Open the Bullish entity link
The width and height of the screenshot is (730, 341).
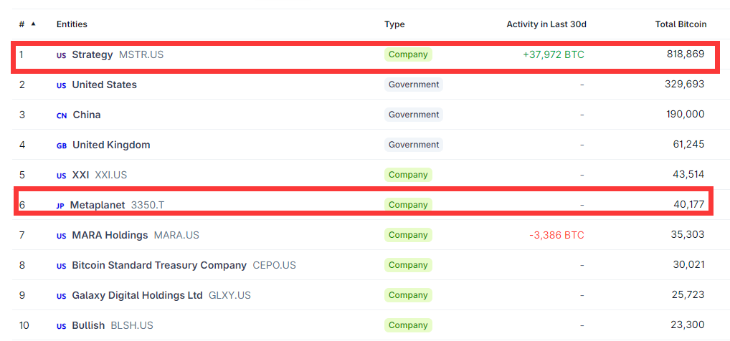coord(88,325)
